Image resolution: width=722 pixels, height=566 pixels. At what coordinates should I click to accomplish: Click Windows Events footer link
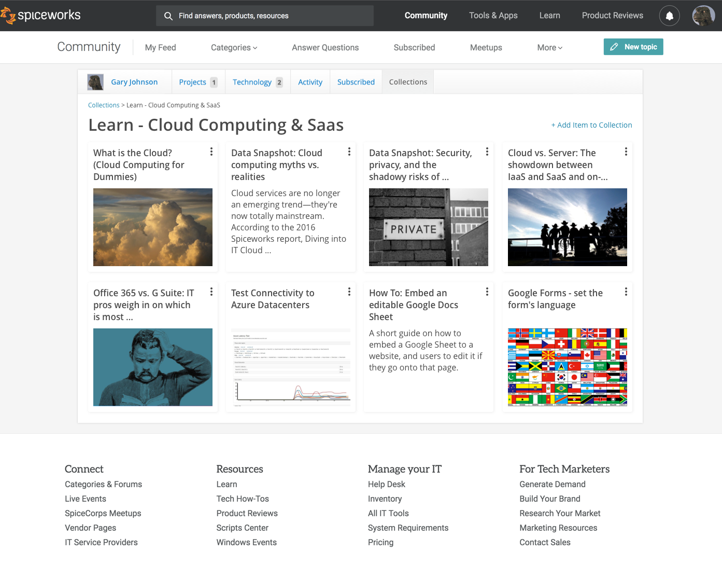click(x=246, y=542)
